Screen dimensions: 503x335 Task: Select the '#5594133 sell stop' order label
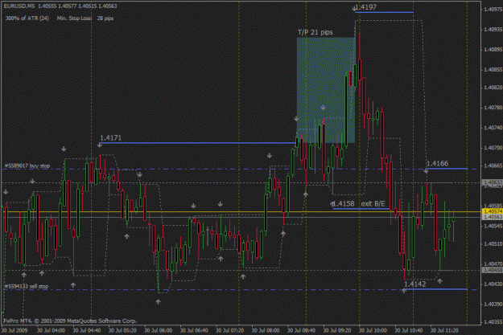(x=27, y=286)
